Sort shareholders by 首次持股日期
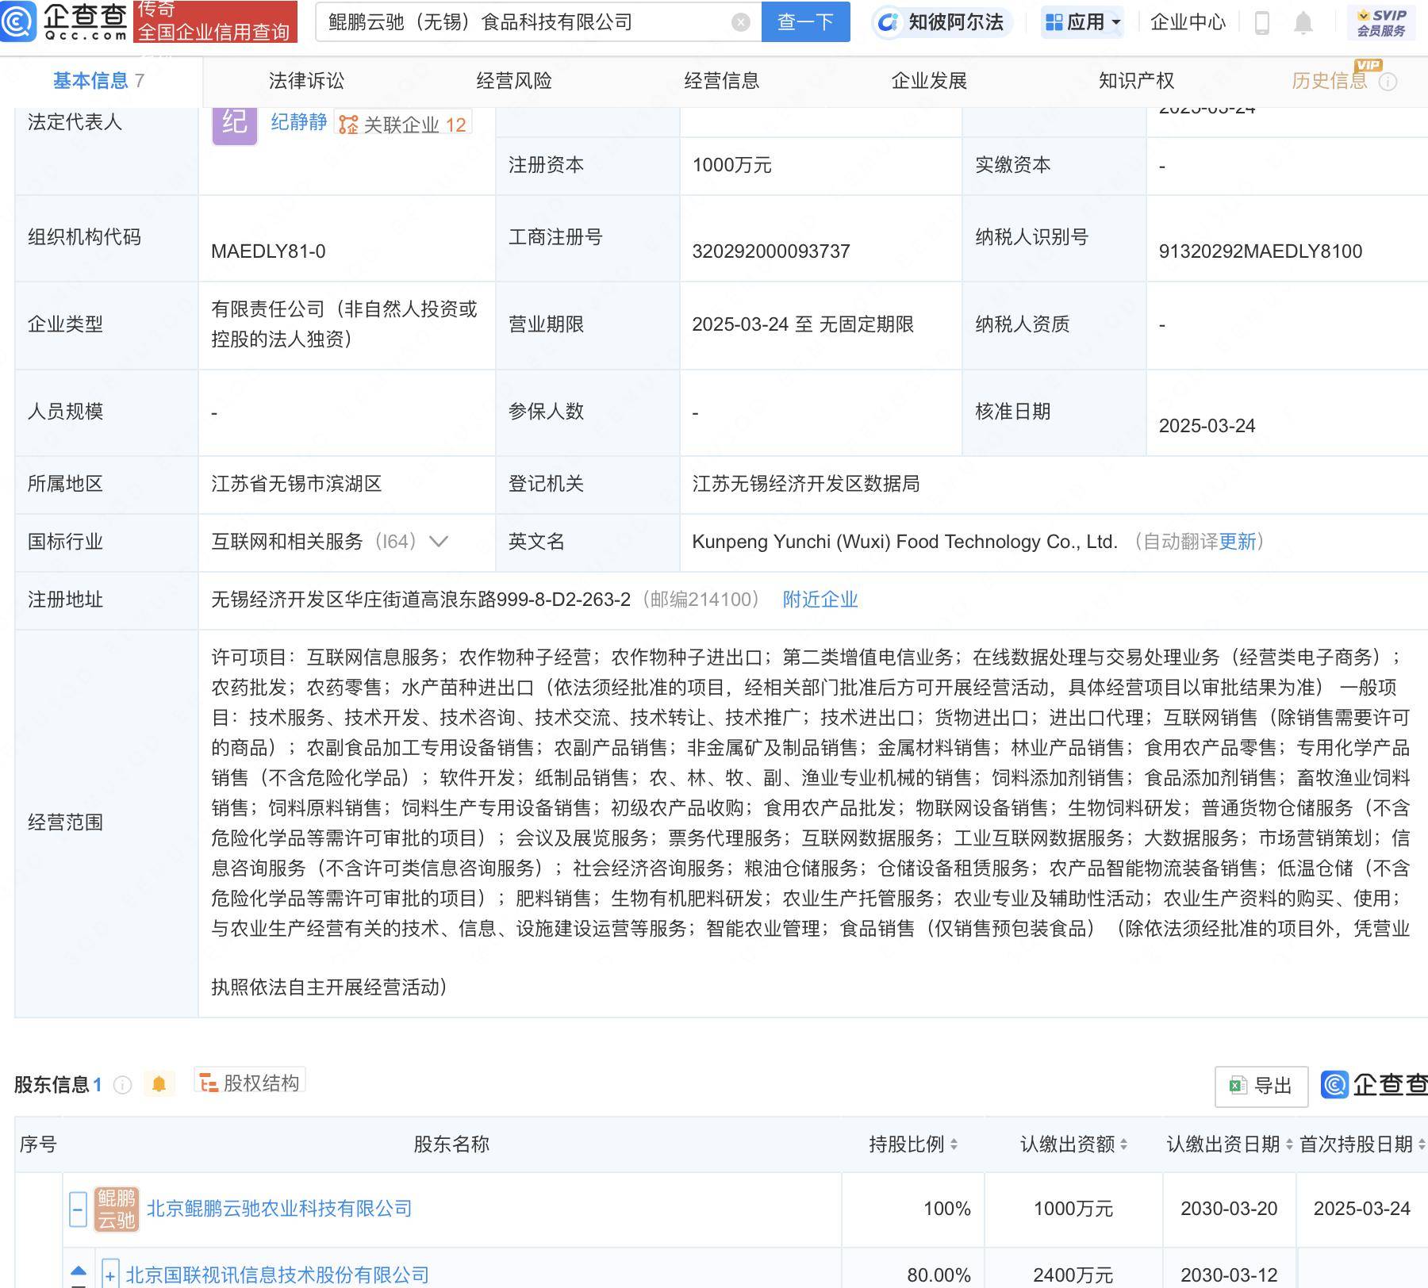 [x=1422, y=1144]
